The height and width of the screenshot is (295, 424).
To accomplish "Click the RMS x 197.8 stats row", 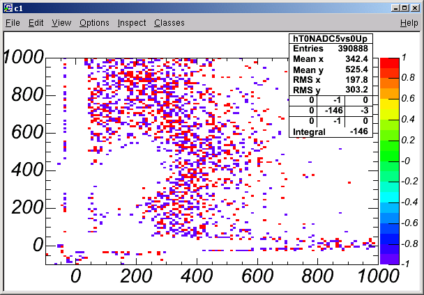I will click(331, 80).
